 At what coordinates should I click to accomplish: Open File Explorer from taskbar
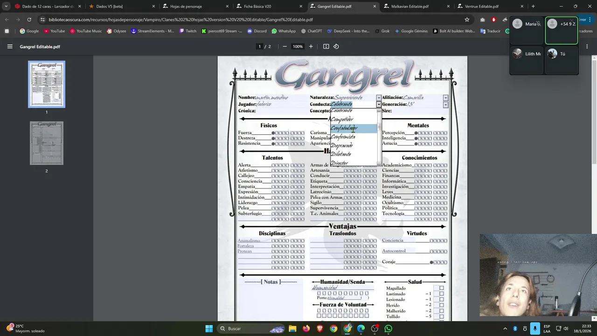coord(292,329)
